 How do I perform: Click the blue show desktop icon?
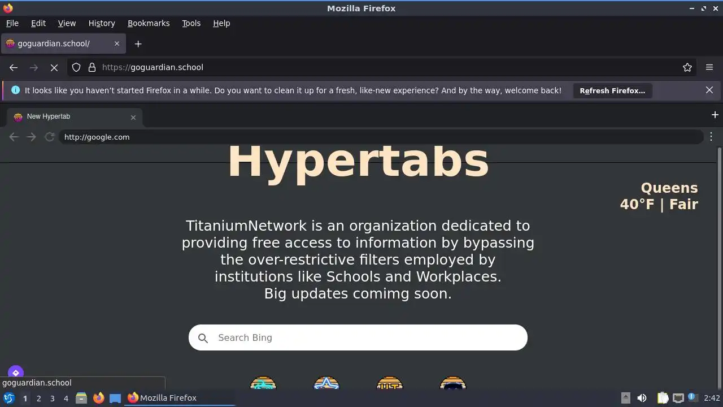point(115,398)
